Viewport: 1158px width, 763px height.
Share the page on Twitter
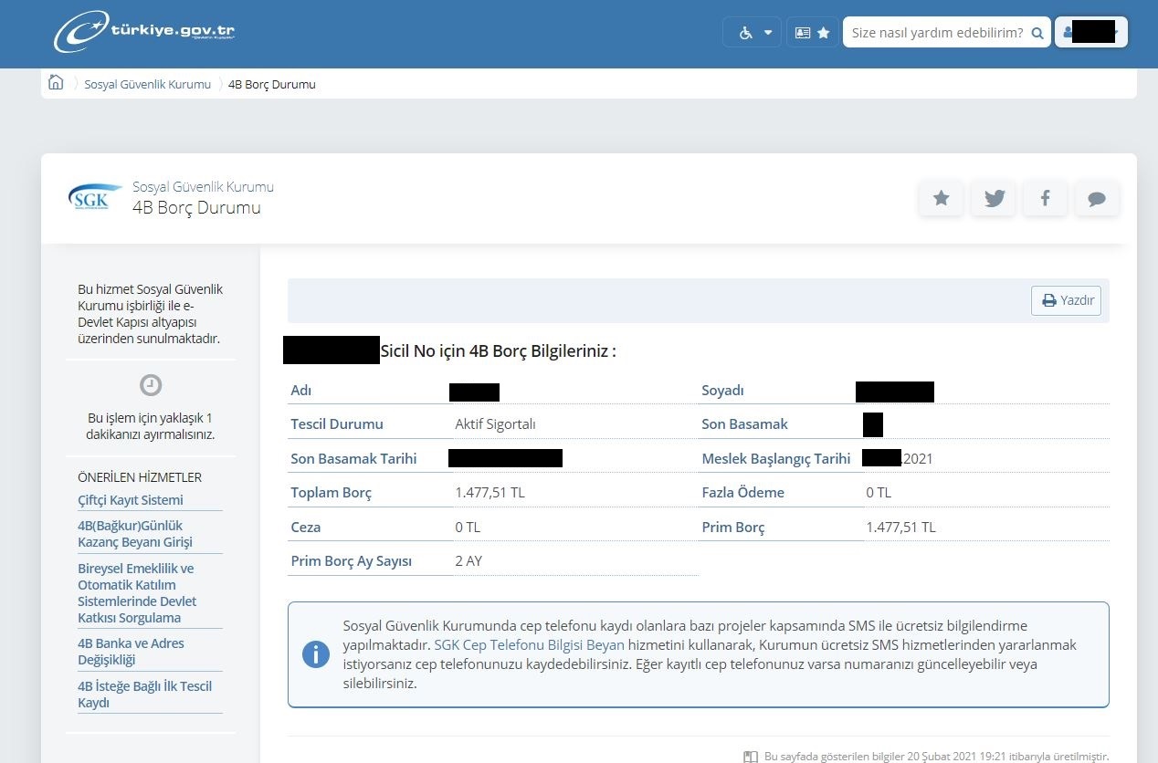pyautogui.click(x=994, y=198)
